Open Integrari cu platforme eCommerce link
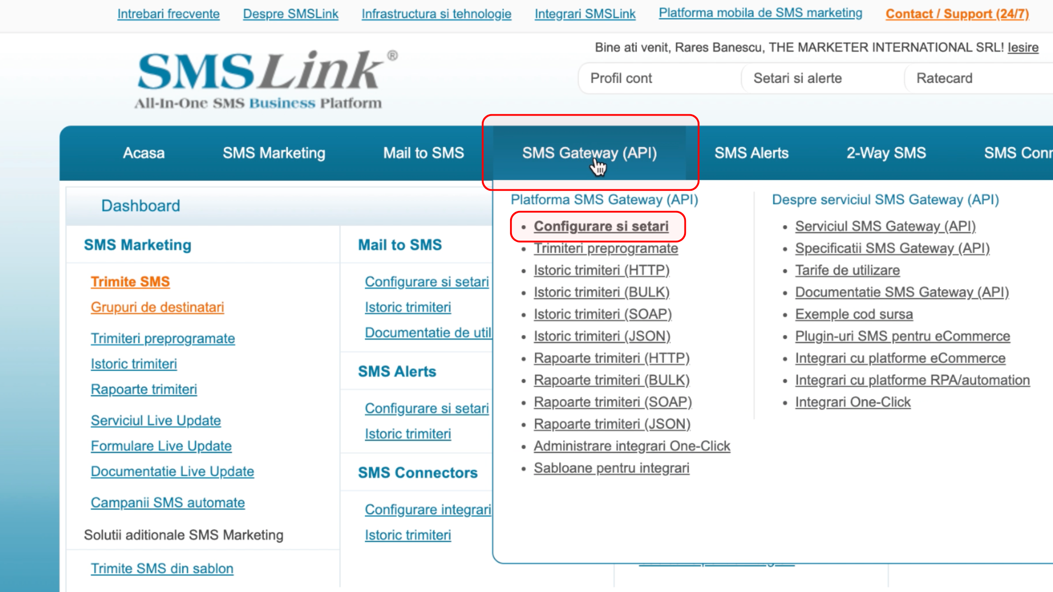 click(x=900, y=358)
